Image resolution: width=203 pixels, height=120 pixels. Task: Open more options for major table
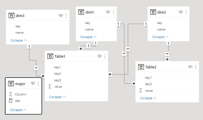point(38,84)
